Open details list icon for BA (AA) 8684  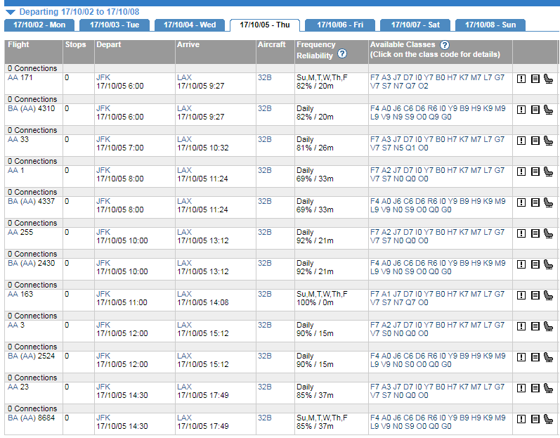click(535, 419)
